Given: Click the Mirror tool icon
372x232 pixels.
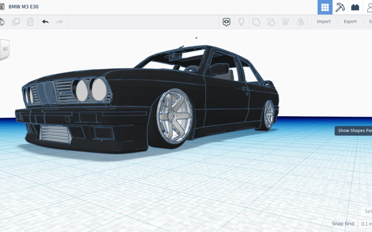Looking at the screenshot, I should pos(300,22).
